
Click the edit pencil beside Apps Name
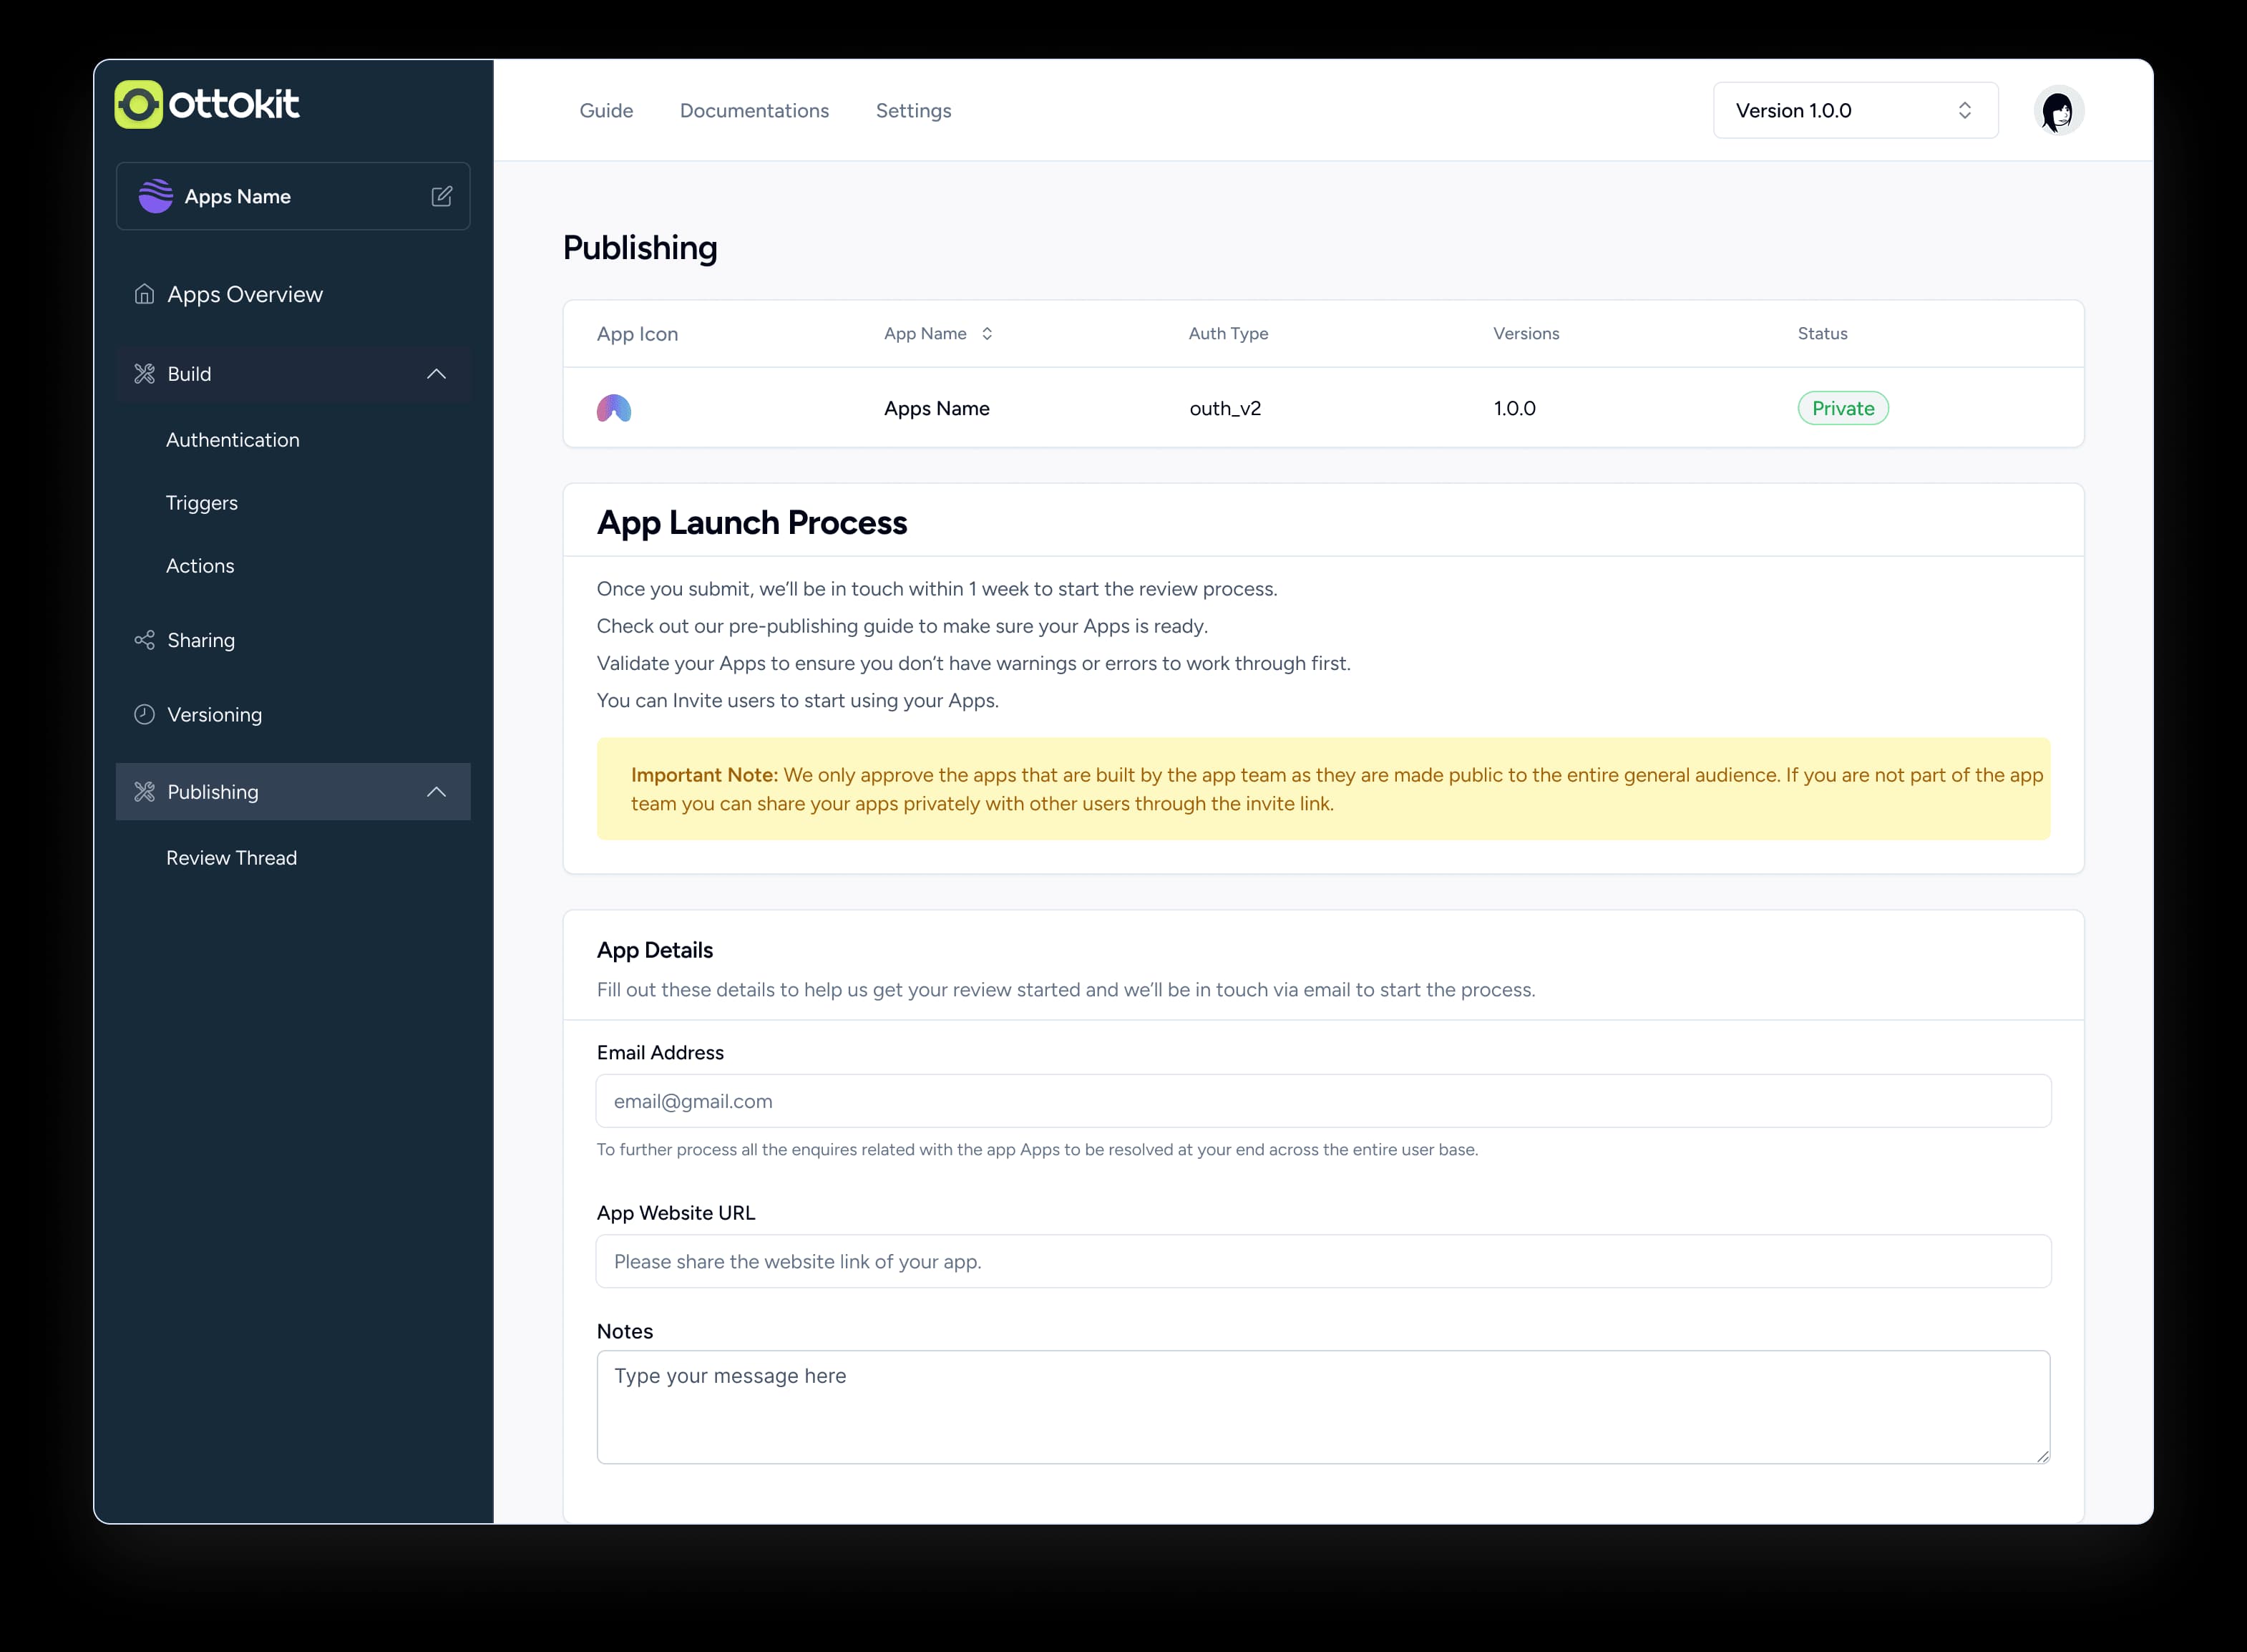(x=441, y=196)
